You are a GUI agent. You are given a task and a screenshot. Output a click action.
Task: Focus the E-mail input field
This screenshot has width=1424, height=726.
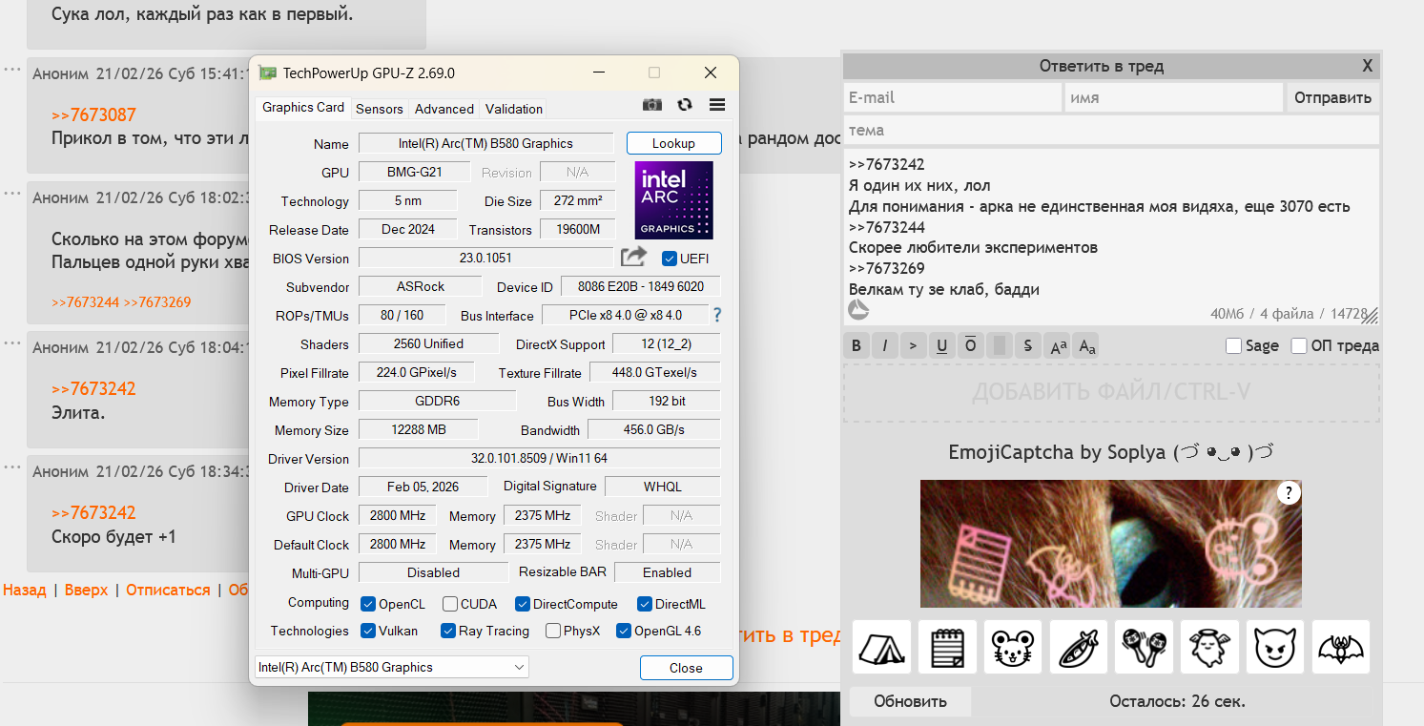click(953, 97)
